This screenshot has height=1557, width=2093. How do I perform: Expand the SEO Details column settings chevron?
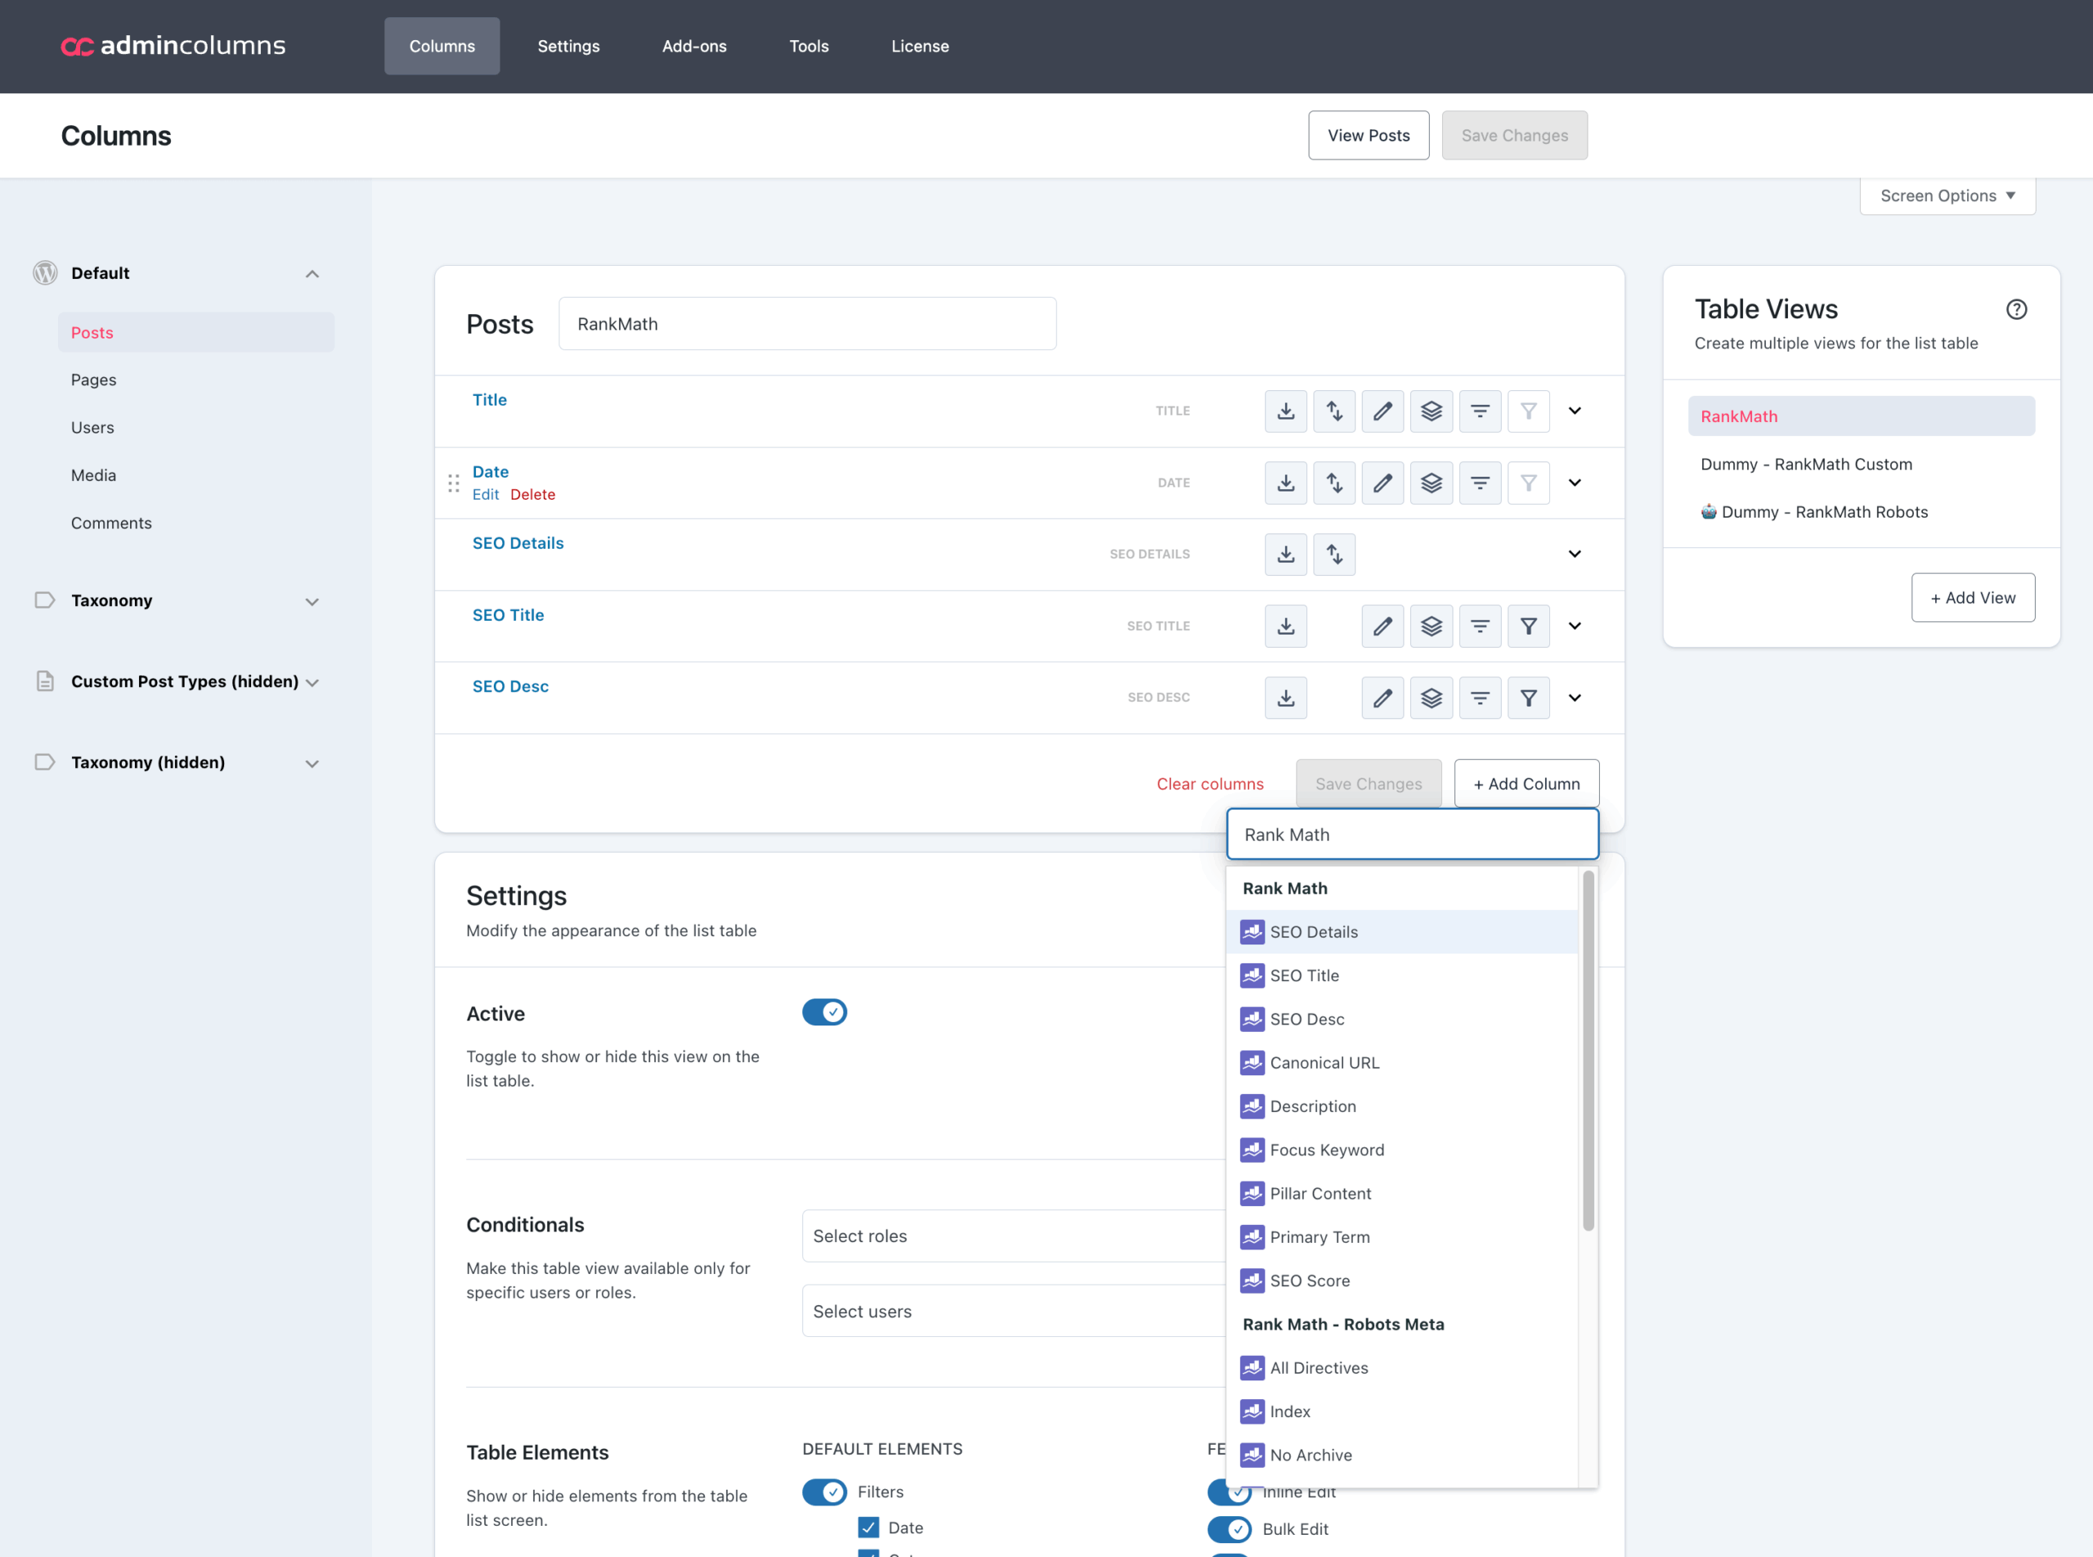click(1575, 554)
